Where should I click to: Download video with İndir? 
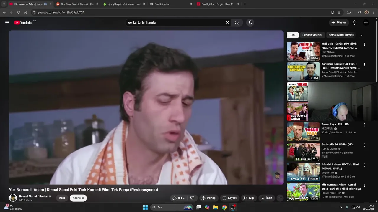click(x=266, y=198)
